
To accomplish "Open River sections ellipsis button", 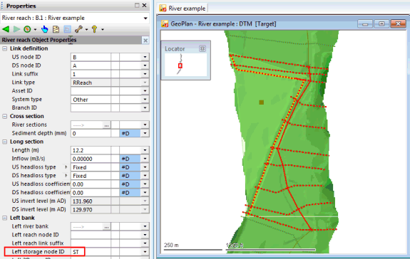I will (x=106, y=125).
